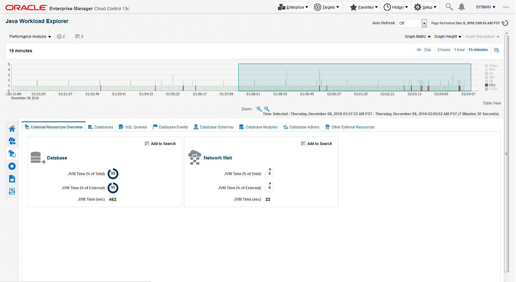
Task: Select the Day time range
Action: point(428,50)
